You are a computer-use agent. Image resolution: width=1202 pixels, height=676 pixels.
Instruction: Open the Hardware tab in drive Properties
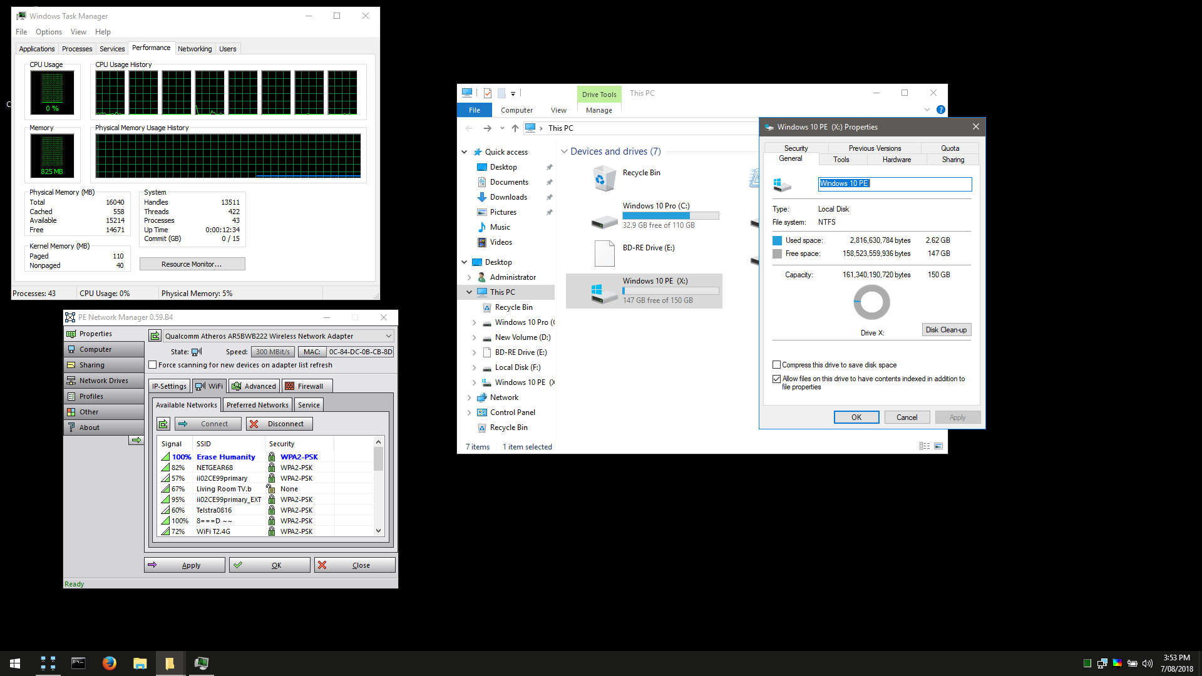(x=896, y=160)
